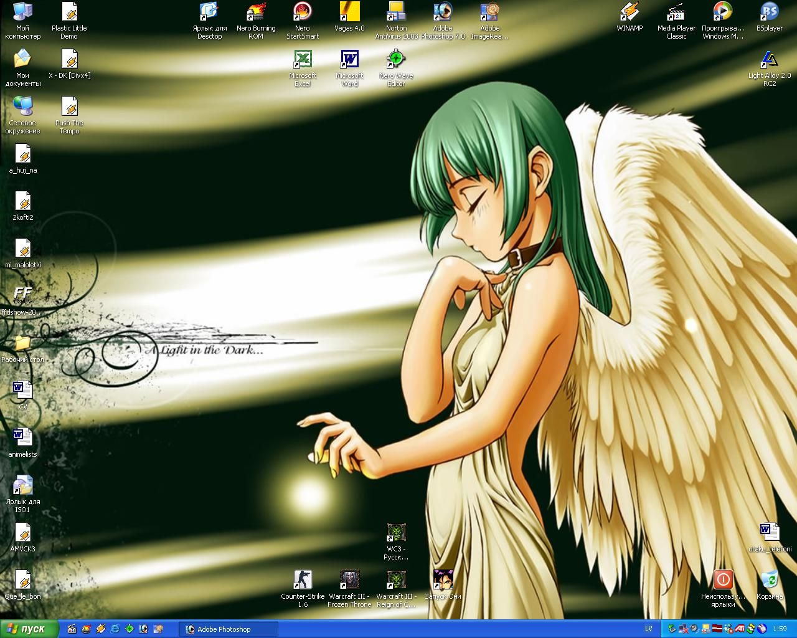This screenshot has width=797, height=638.
Task: Launch Windows Media Player shortcut (Проигрыва...)
Action: (x=723, y=21)
